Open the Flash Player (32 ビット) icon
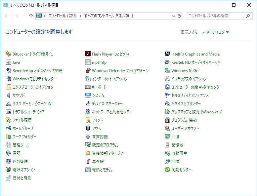Image resolution: width=257 pixels, height=196 pixels. (88, 54)
